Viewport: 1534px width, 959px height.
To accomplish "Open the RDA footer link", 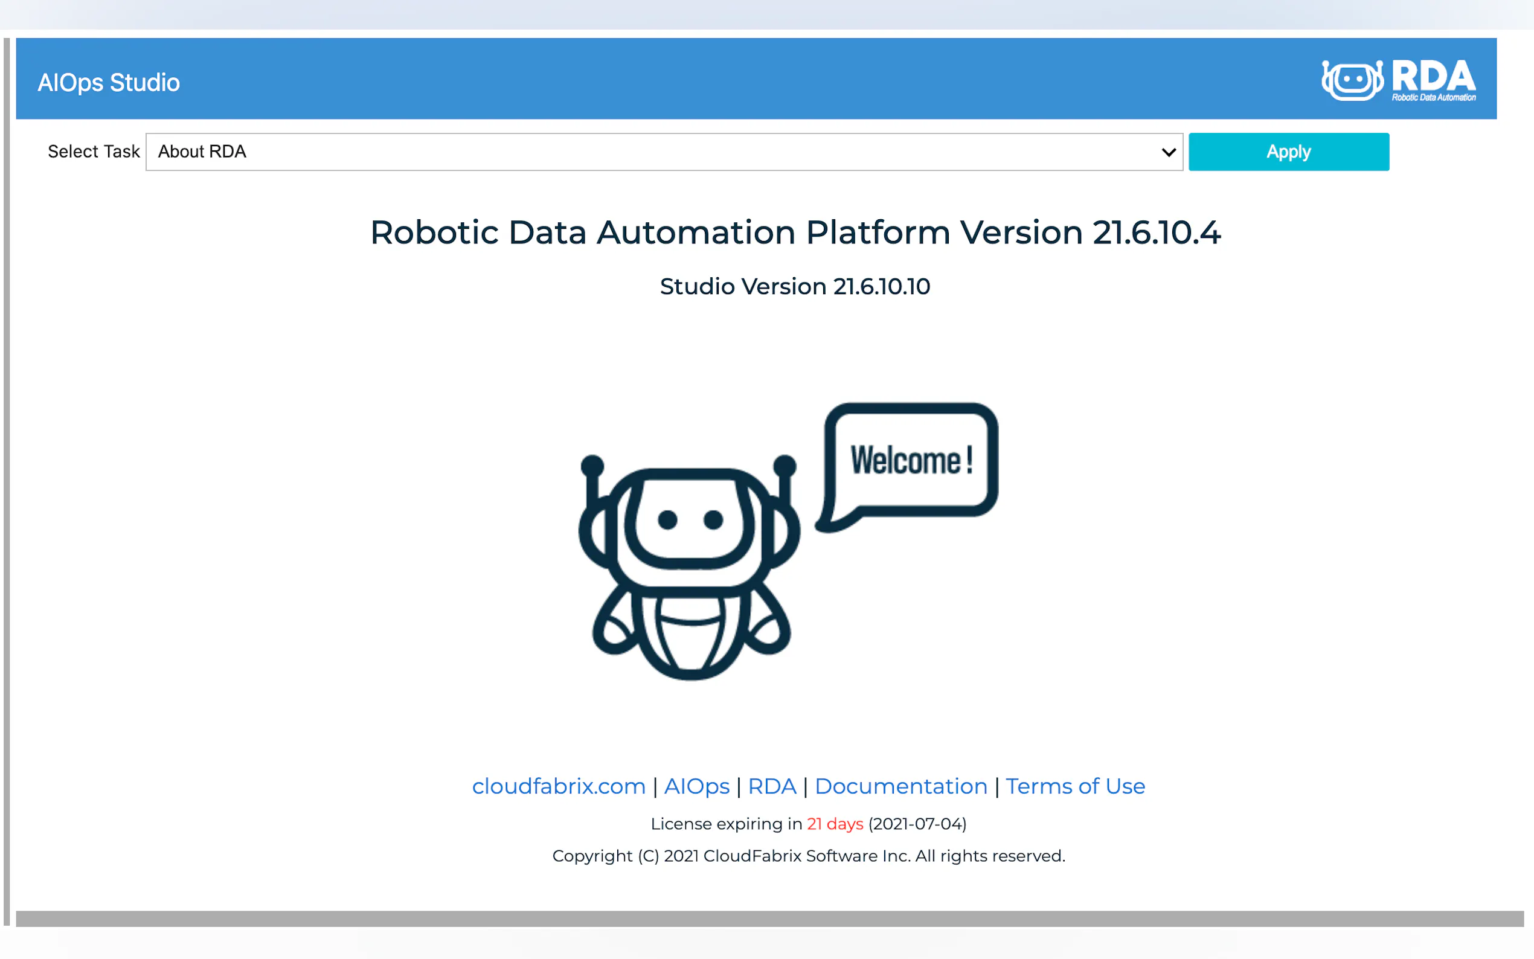I will click(771, 786).
